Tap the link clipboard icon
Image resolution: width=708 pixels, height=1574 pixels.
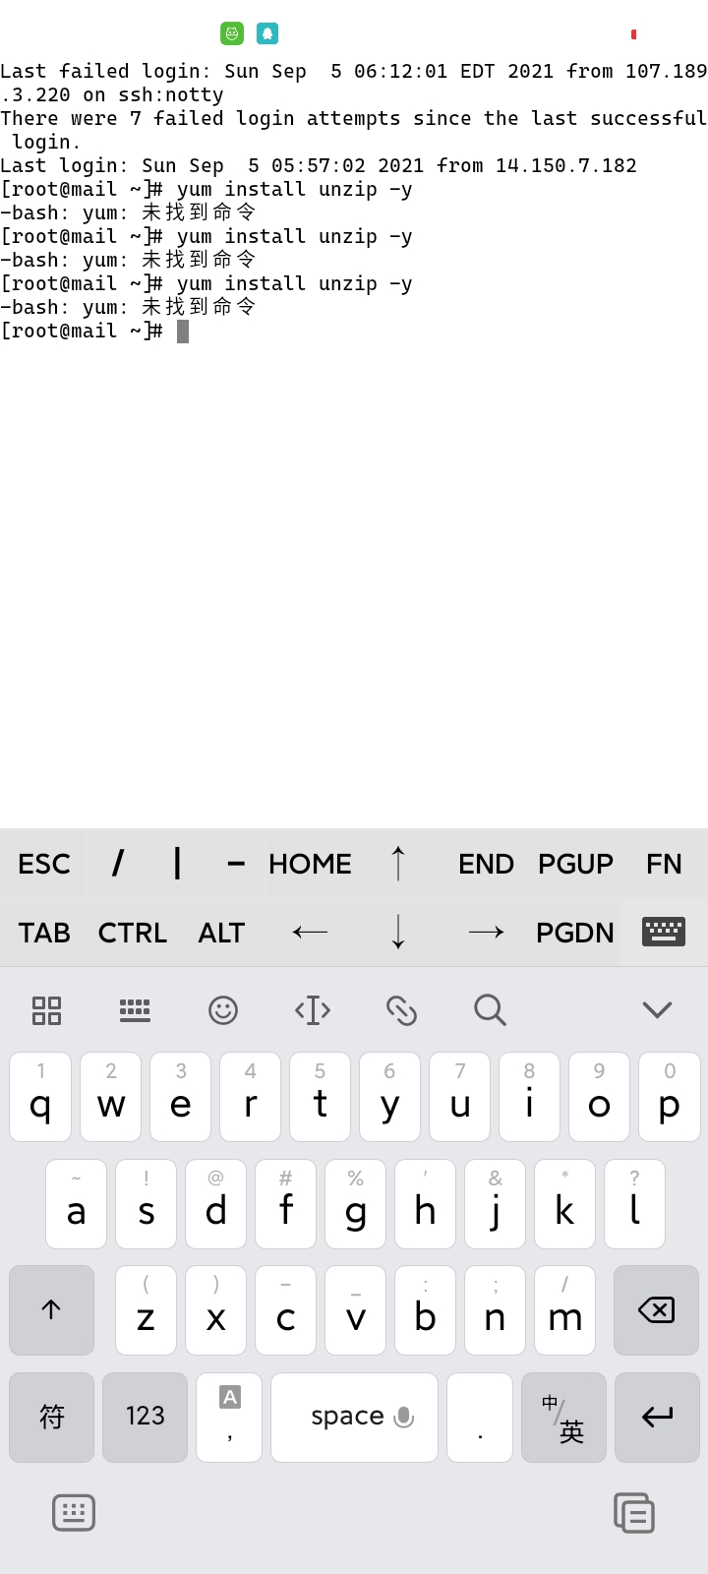(401, 1010)
